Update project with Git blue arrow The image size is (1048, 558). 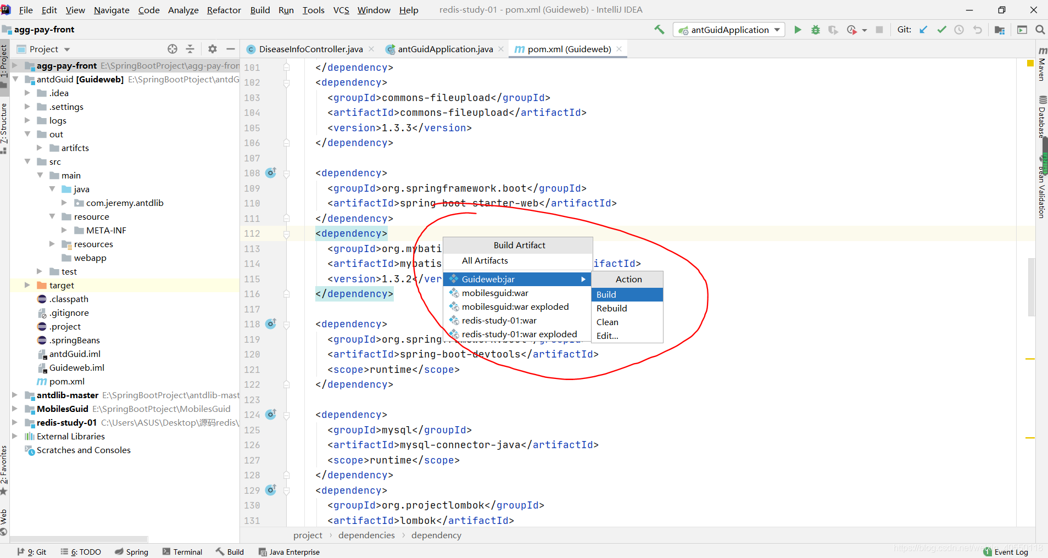924,30
